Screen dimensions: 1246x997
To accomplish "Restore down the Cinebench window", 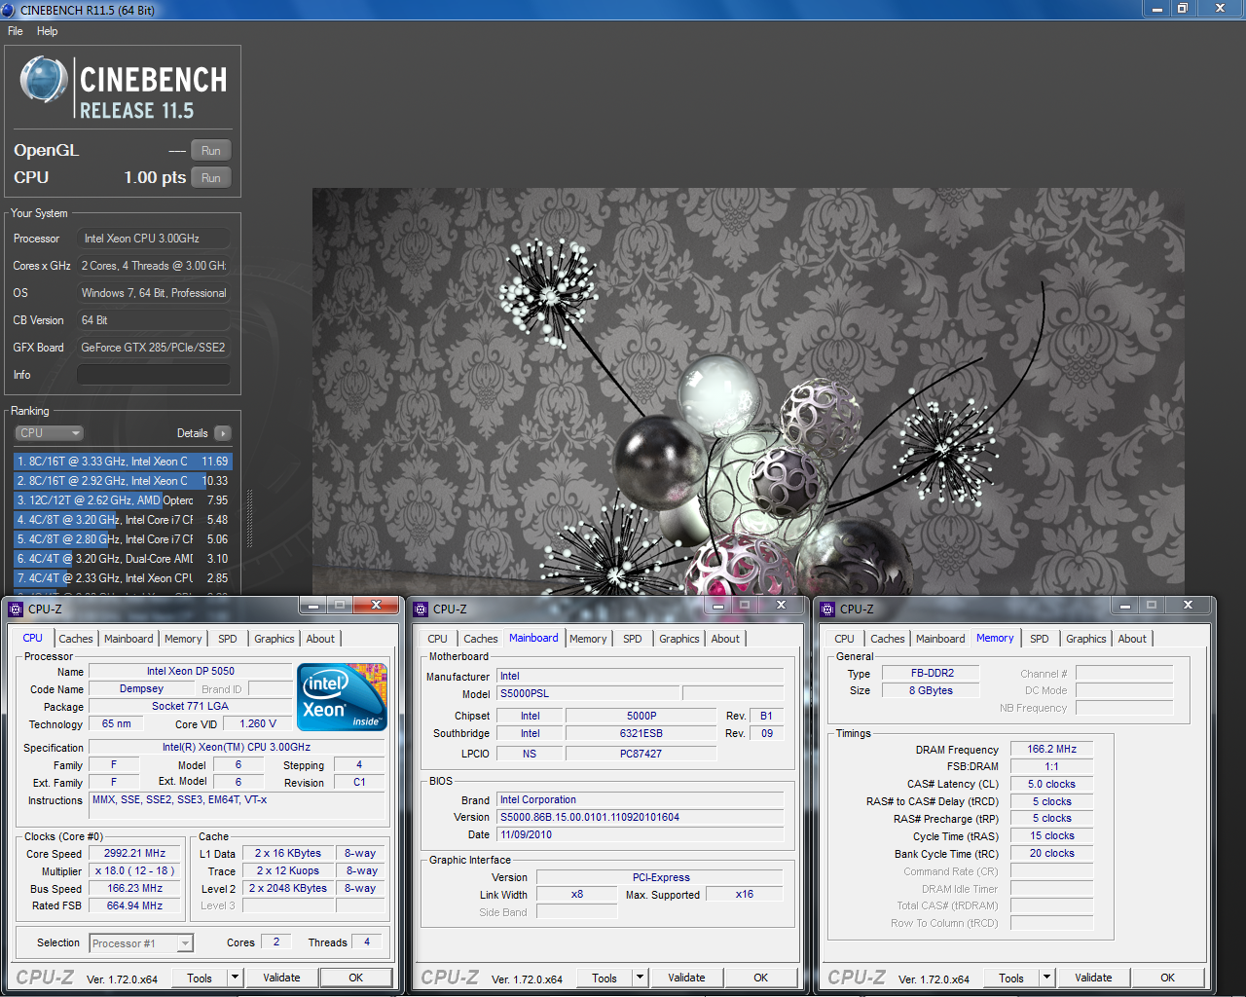I will click(x=1183, y=9).
